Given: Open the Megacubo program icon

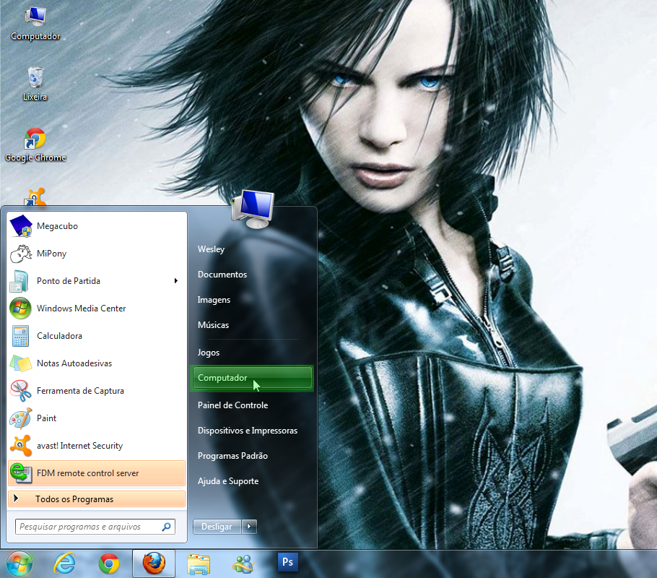Looking at the screenshot, I should click(21, 226).
